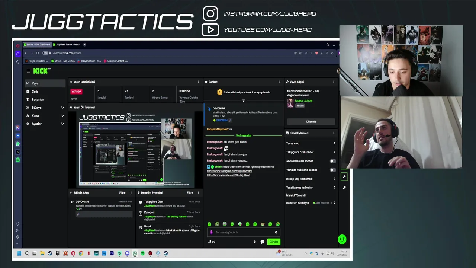This screenshot has width=476, height=268.
Task: Click the Sadece Sohbet category link
Action: (303, 101)
